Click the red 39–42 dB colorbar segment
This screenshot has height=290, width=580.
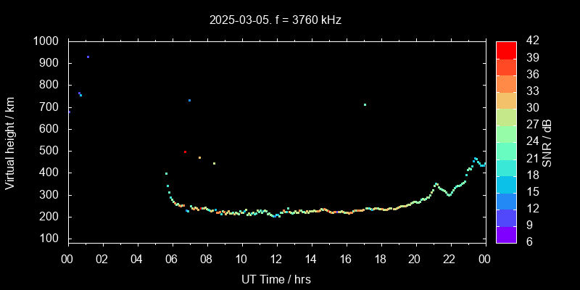coord(506,49)
